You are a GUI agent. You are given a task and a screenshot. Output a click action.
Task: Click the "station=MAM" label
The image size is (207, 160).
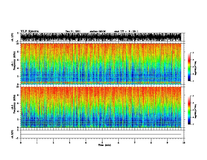click(97, 31)
